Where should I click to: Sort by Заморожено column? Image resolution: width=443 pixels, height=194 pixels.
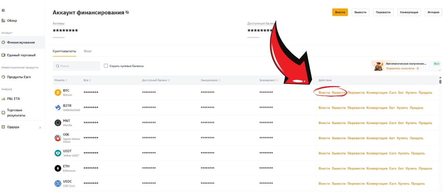(211, 80)
